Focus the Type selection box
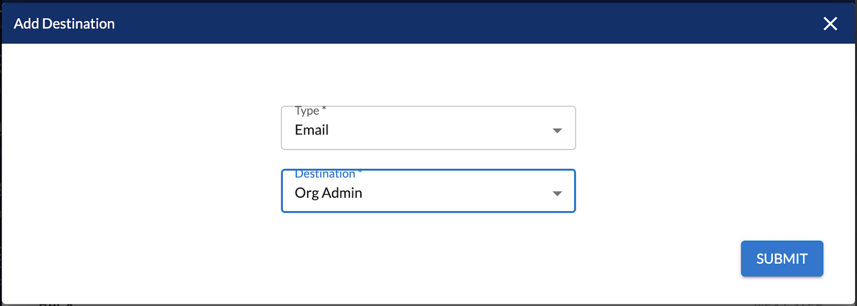This screenshot has height=306, width=857. 428,128
